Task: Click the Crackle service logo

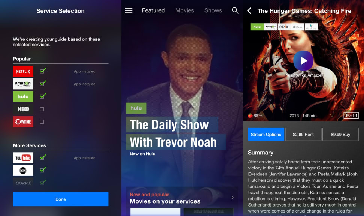Action: pyautogui.click(x=23, y=183)
